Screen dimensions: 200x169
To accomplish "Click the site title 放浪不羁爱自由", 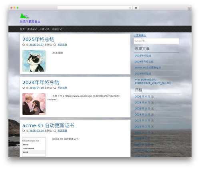I will coord(30,22).
